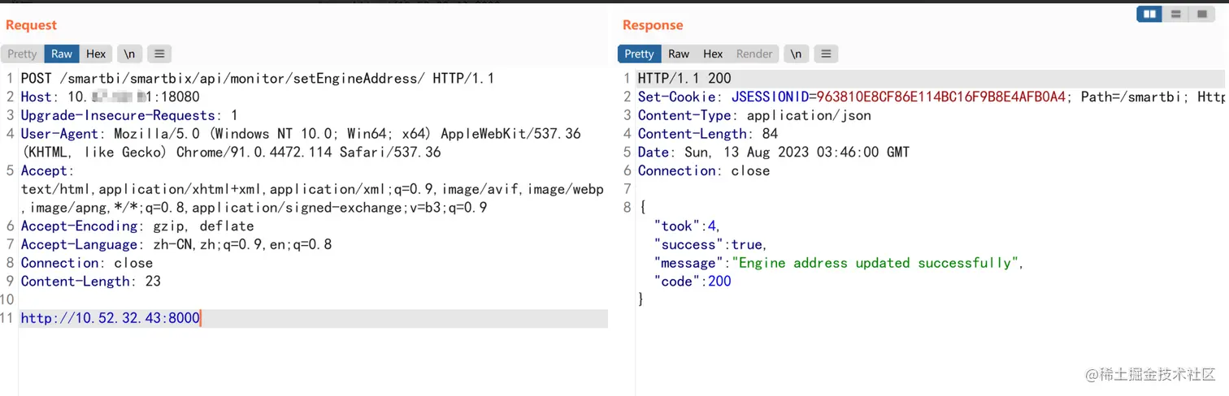Viewport: 1229px width, 396px height.
Task: Click the HTTP/1.1 200 status line
Action: (684, 79)
